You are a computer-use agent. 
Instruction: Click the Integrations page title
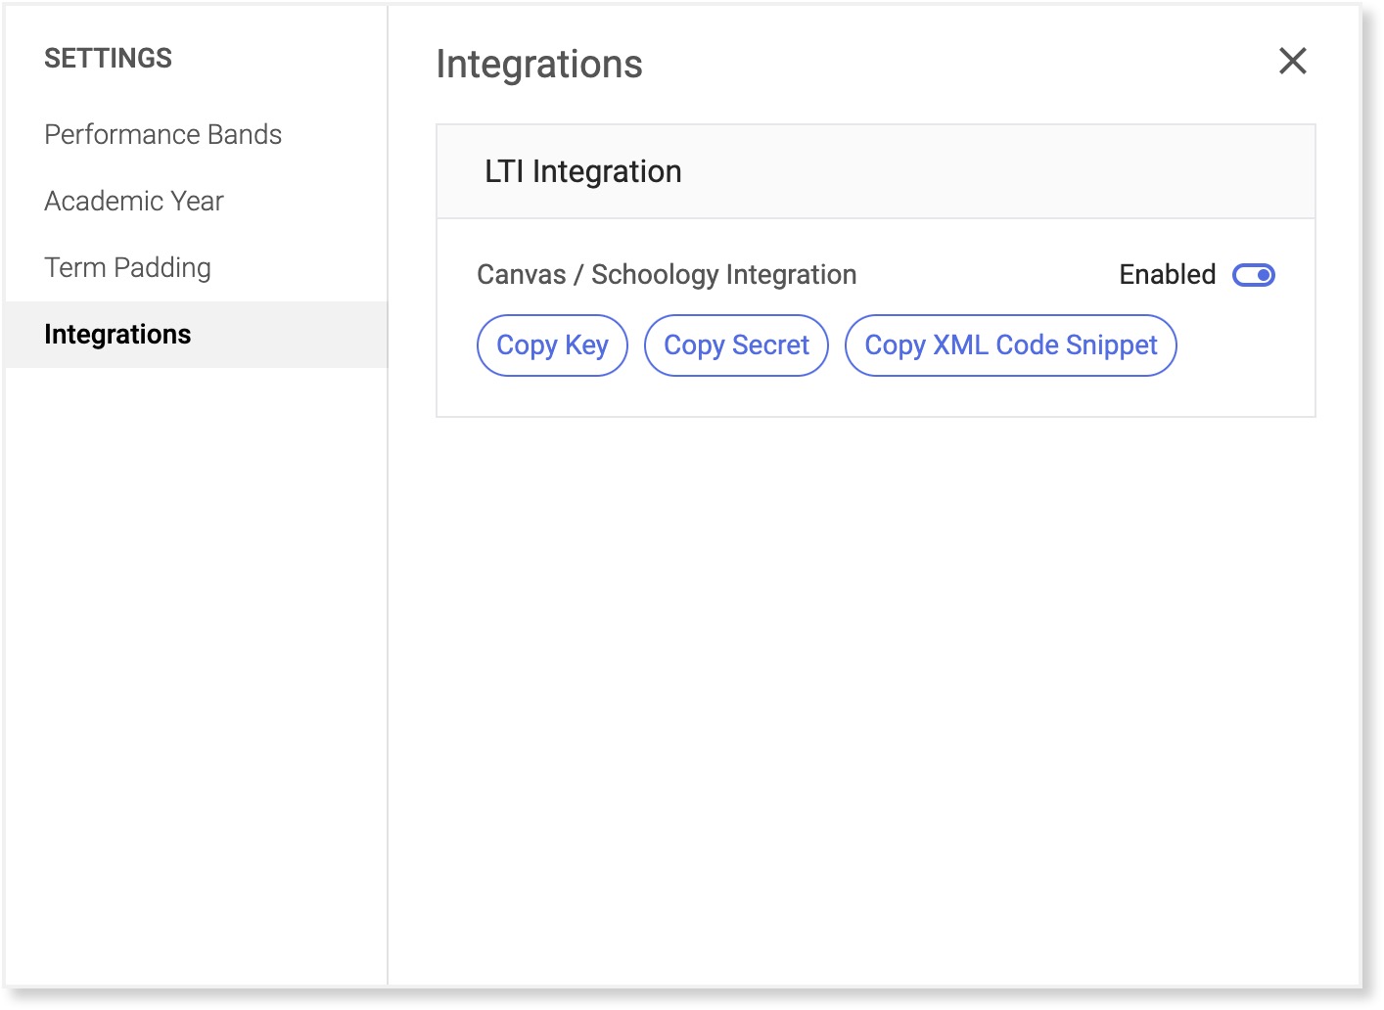coord(539,65)
